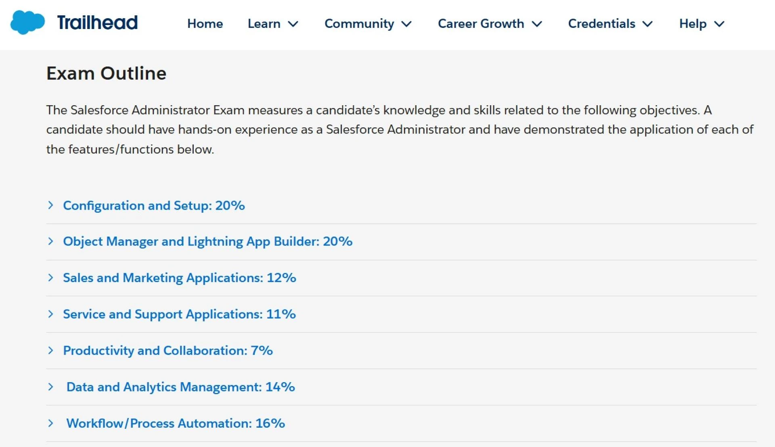Open the Career Growth dropdown menu
The width and height of the screenshot is (775, 447).
(x=490, y=24)
